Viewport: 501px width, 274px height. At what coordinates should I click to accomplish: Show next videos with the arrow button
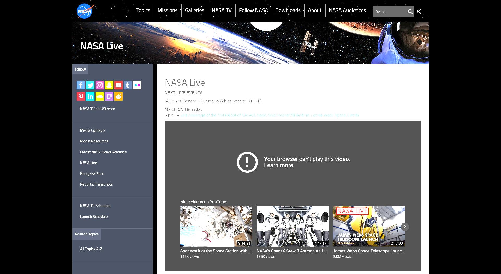pos(405,227)
